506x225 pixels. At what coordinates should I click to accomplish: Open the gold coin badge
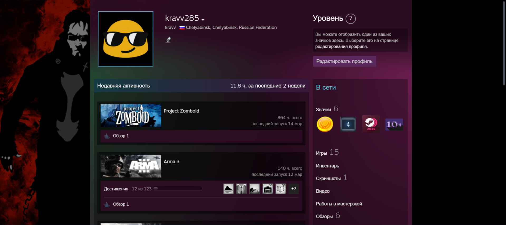click(325, 124)
